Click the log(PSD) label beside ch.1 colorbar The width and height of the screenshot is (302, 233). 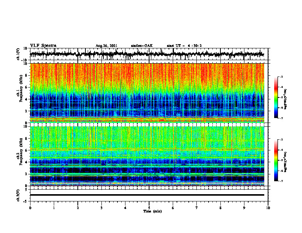(x=286, y=99)
